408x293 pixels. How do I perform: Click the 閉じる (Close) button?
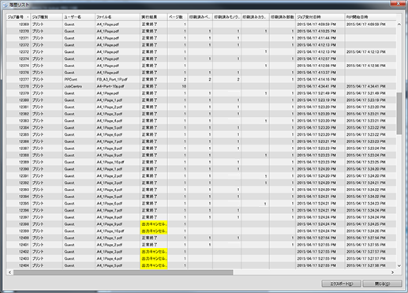(382, 284)
